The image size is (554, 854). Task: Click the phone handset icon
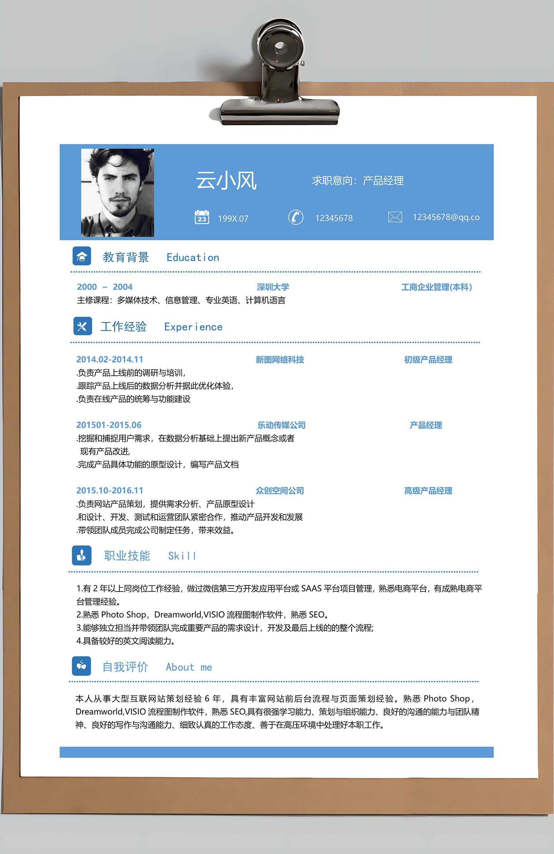(295, 217)
